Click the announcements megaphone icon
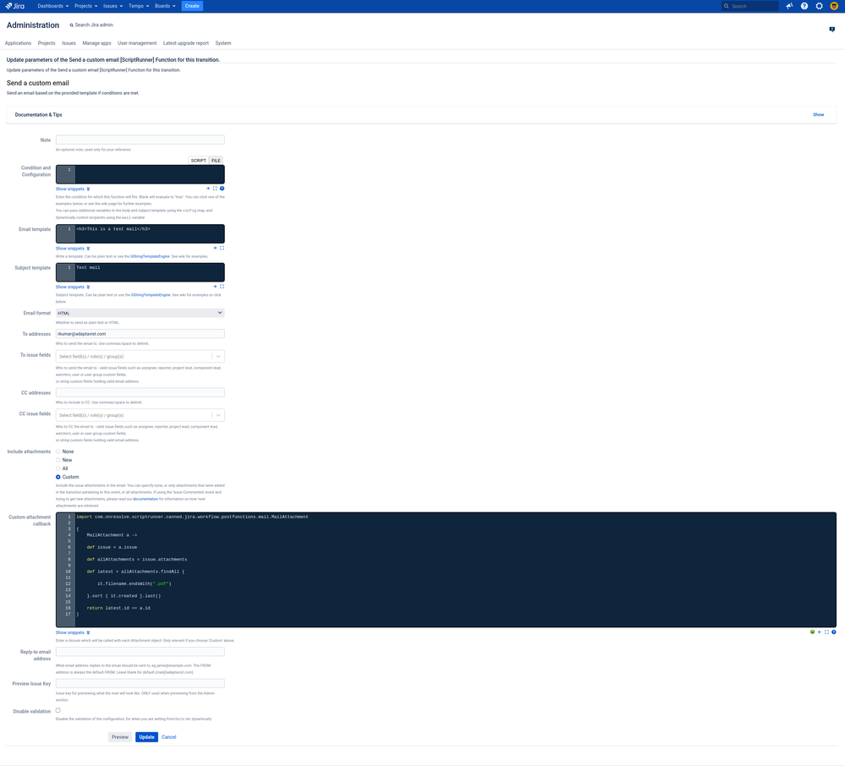 click(x=789, y=6)
